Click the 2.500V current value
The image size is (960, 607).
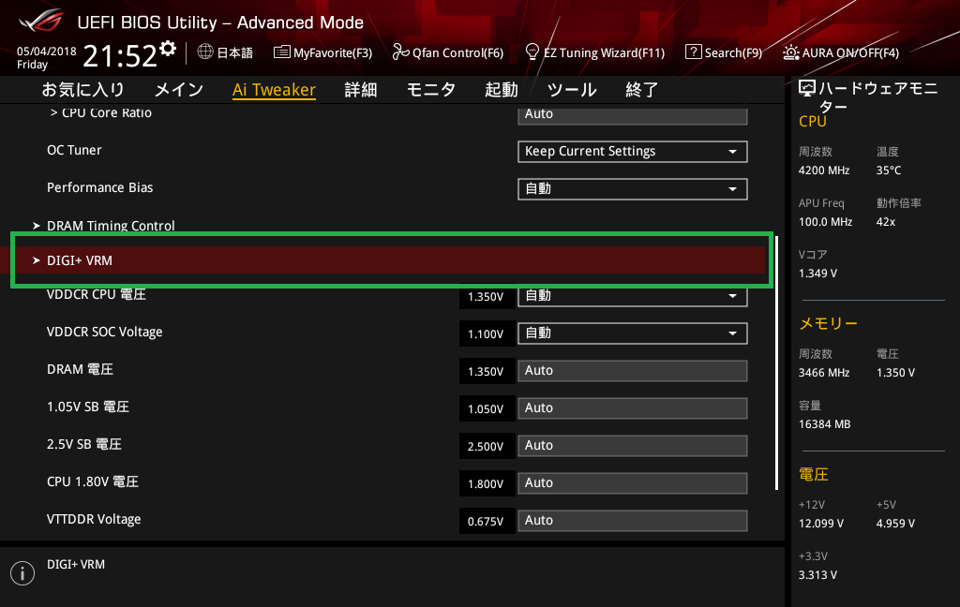[487, 446]
